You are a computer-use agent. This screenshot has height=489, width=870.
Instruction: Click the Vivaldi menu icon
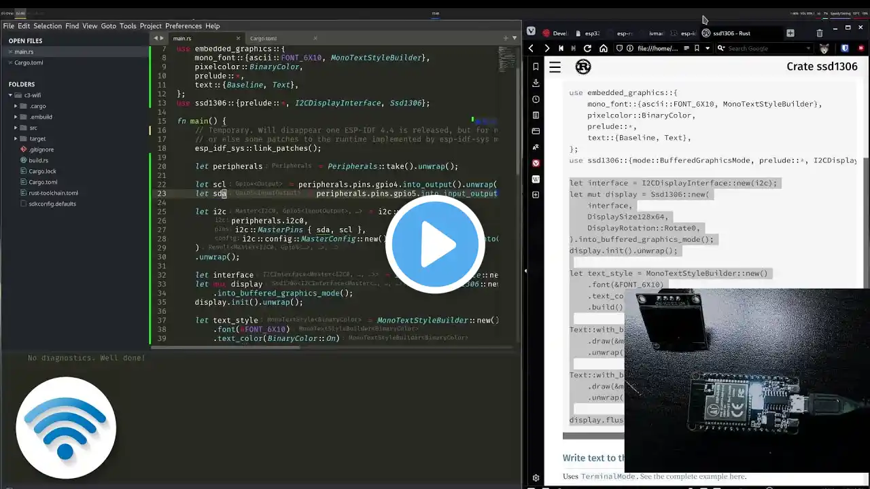[x=531, y=31]
